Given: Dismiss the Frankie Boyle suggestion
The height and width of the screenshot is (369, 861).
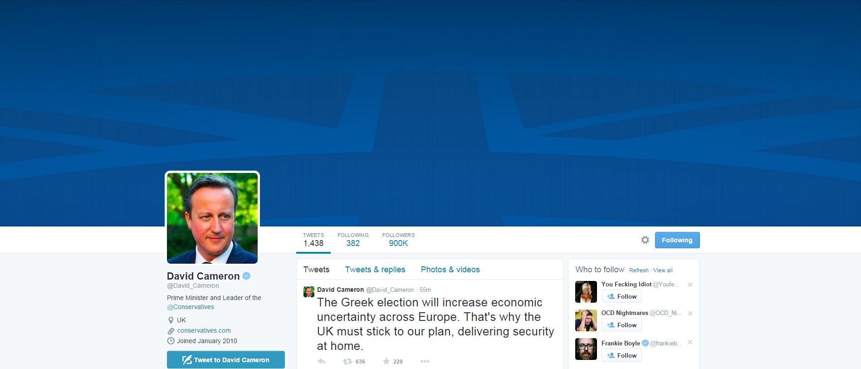Looking at the screenshot, I should [690, 342].
